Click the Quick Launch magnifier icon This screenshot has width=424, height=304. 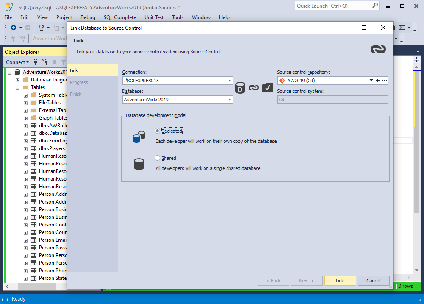coord(375,6)
